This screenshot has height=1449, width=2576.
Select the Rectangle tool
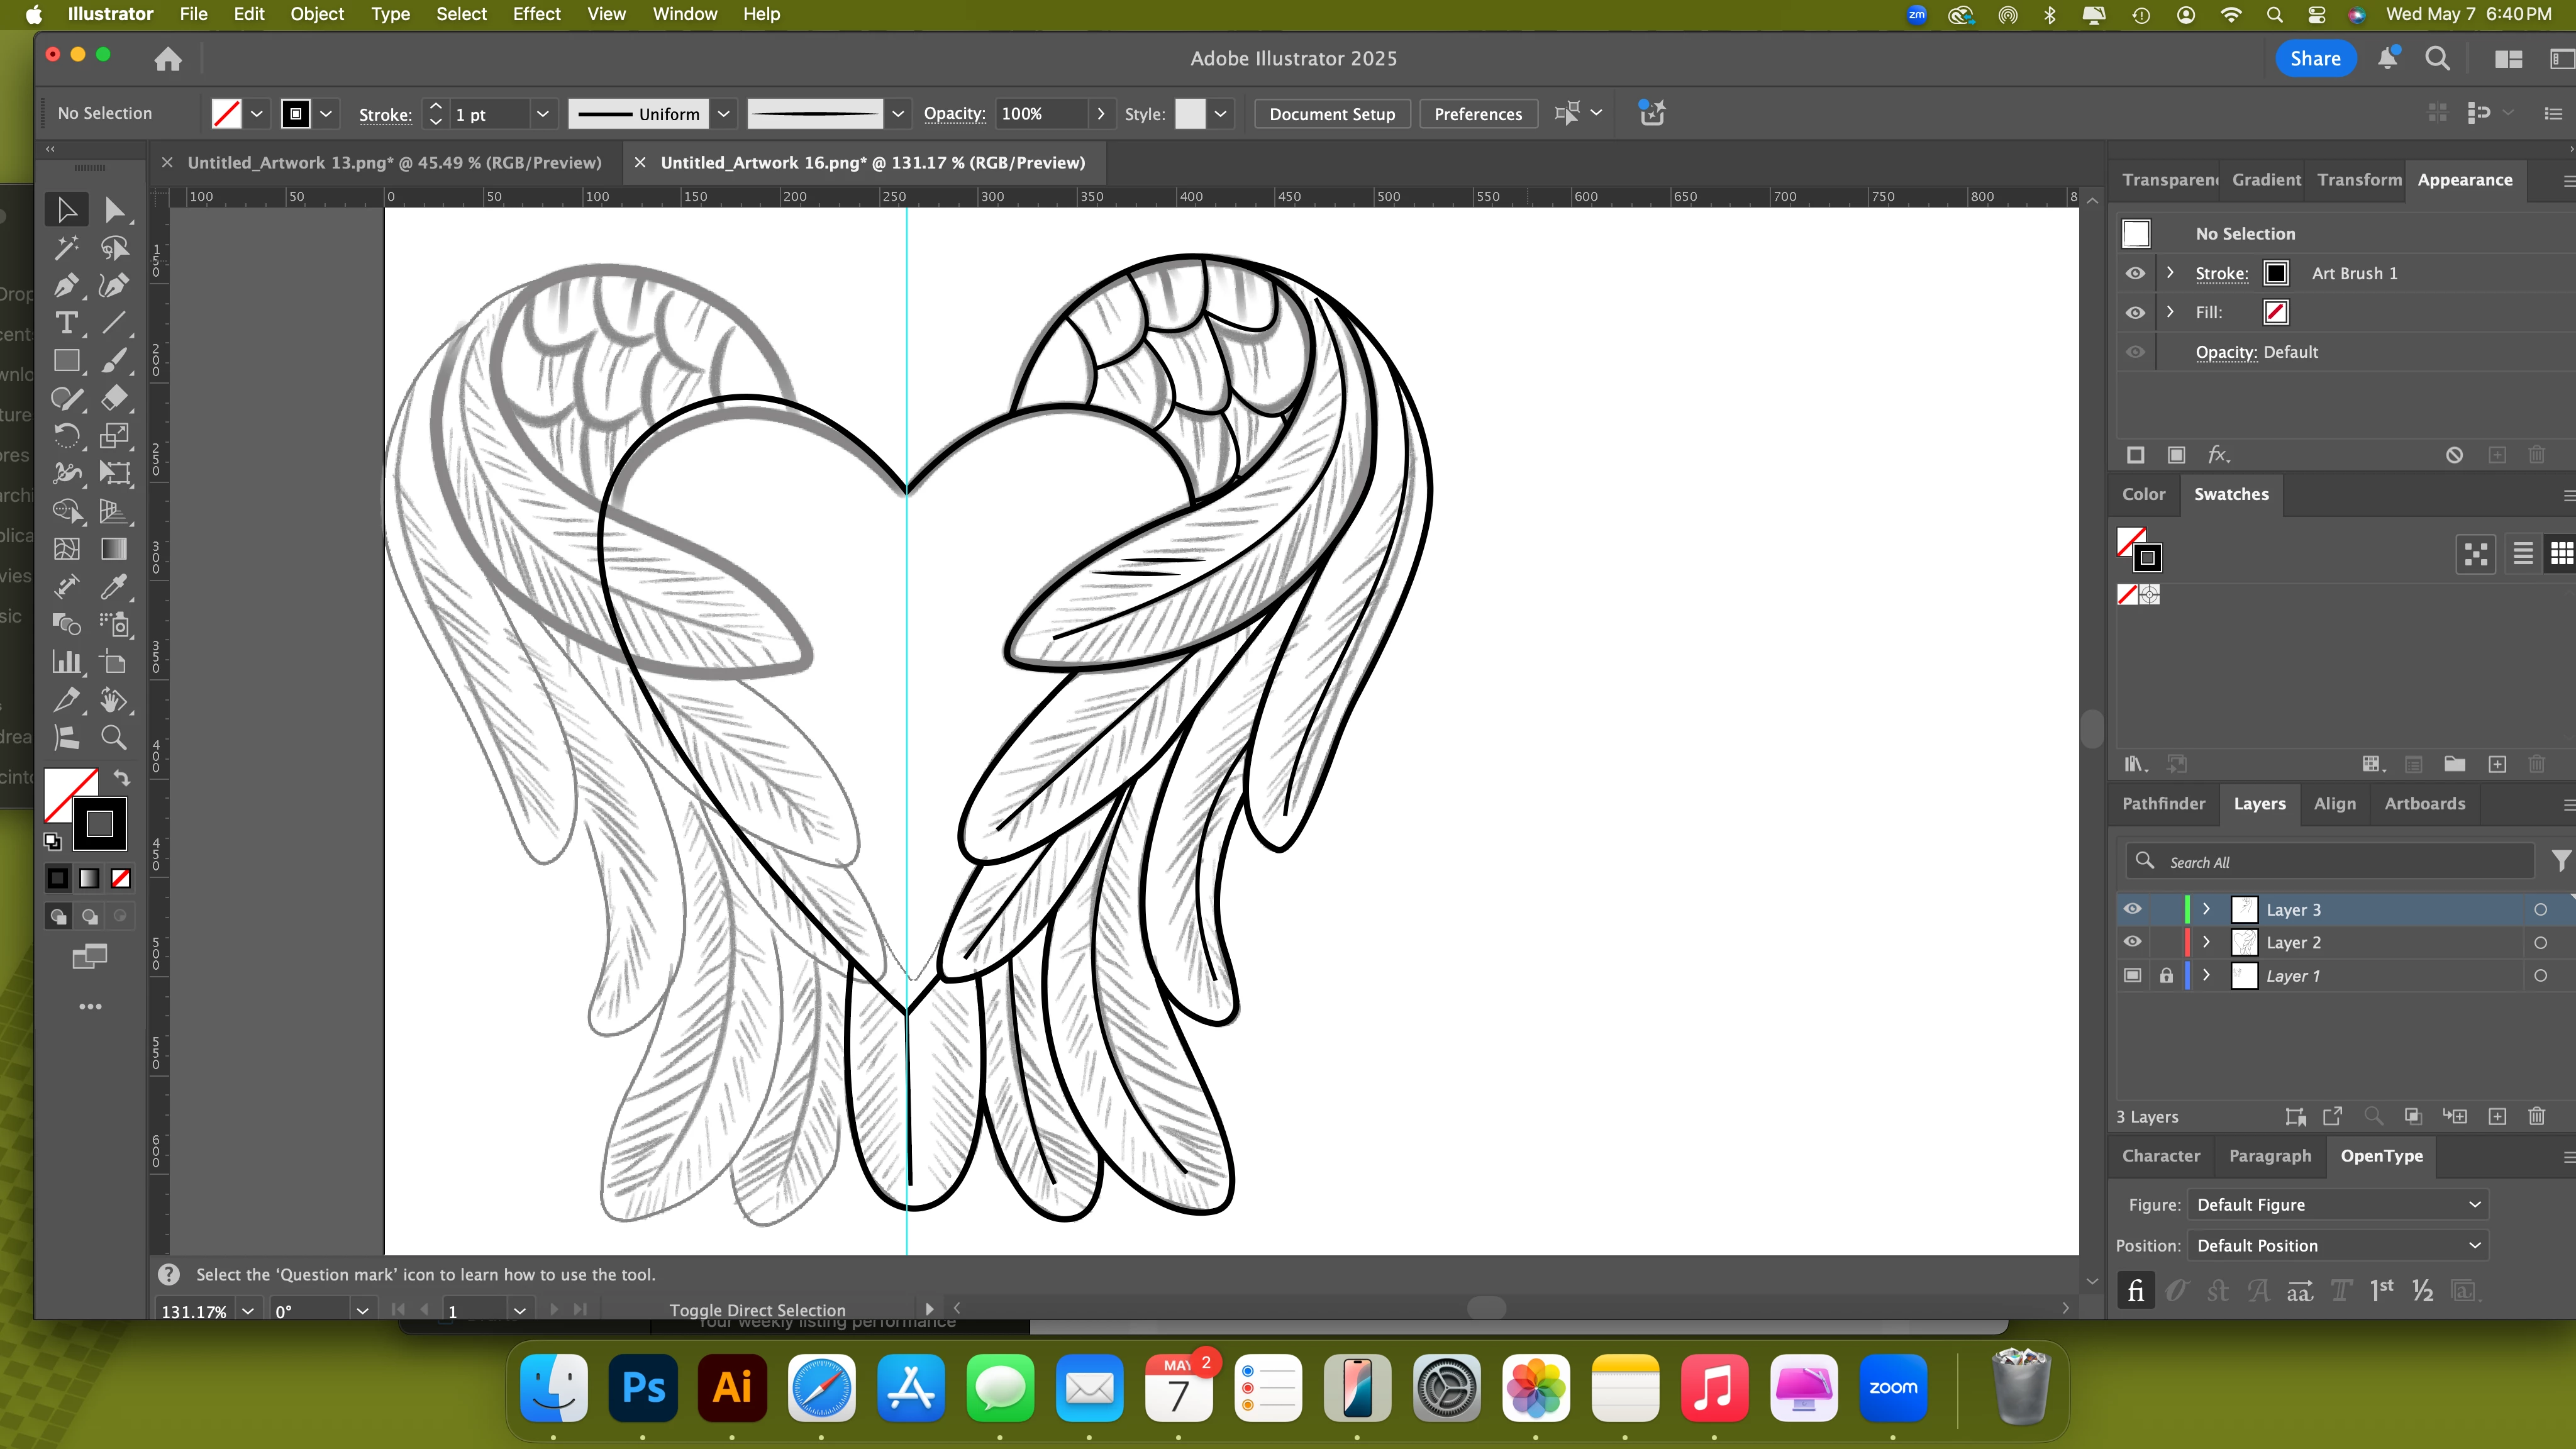(66, 361)
